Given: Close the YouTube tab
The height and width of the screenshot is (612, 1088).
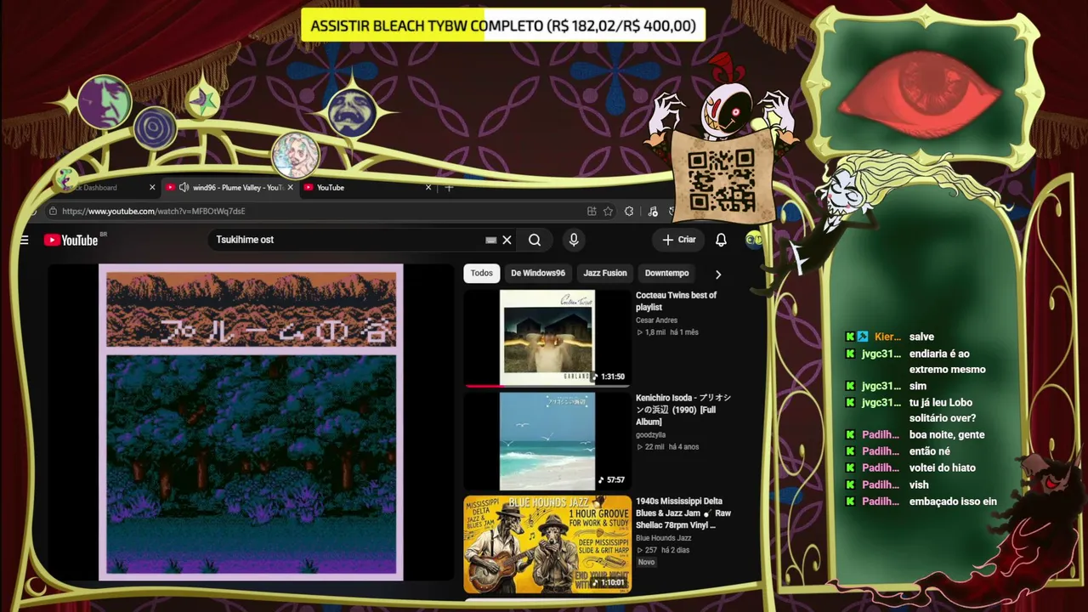Looking at the screenshot, I should click(x=428, y=187).
